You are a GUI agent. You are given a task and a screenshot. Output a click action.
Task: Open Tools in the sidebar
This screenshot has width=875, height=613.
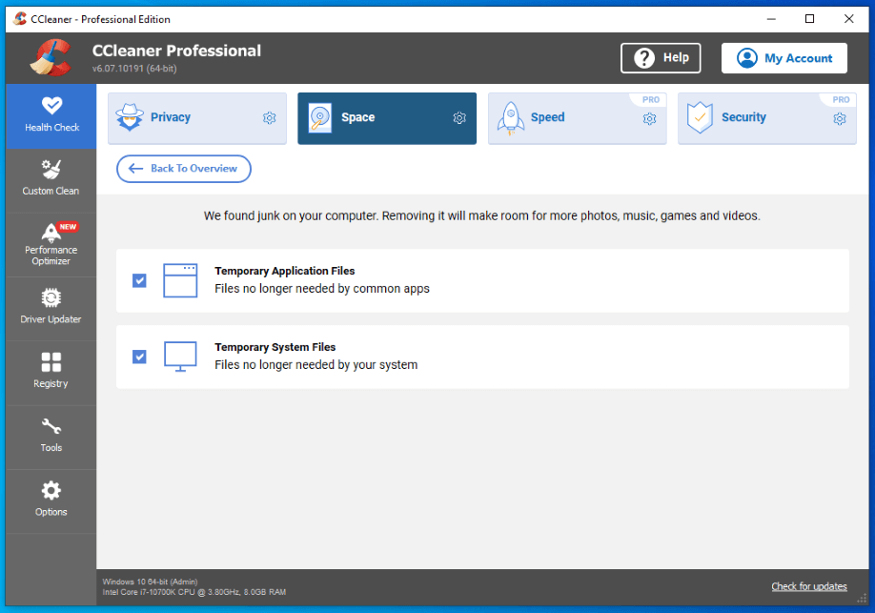coord(51,437)
